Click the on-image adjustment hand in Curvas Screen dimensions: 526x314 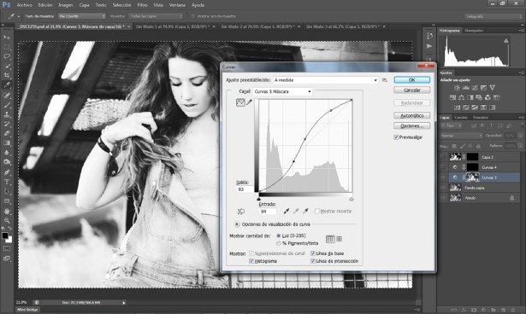241,212
